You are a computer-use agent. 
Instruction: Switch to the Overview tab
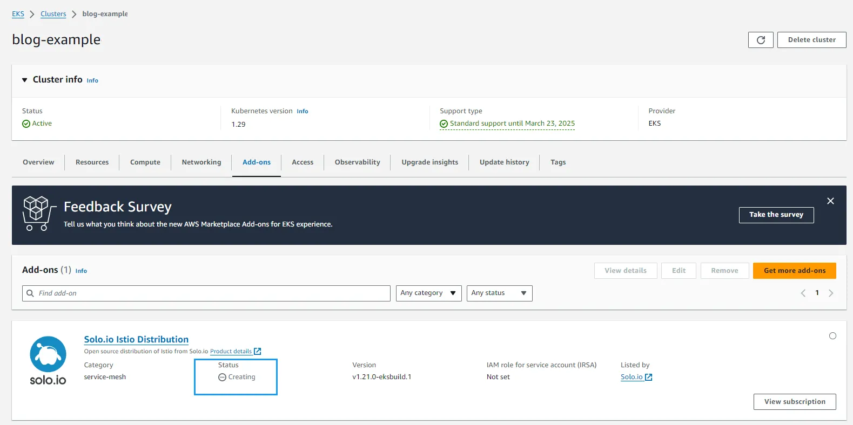(x=38, y=162)
